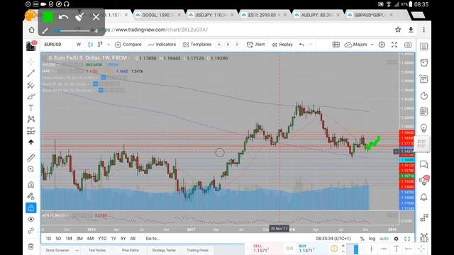This screenshot has height=255, width=454.
Task: Open the W timeframe interval selector
Action: click(79, 45)
